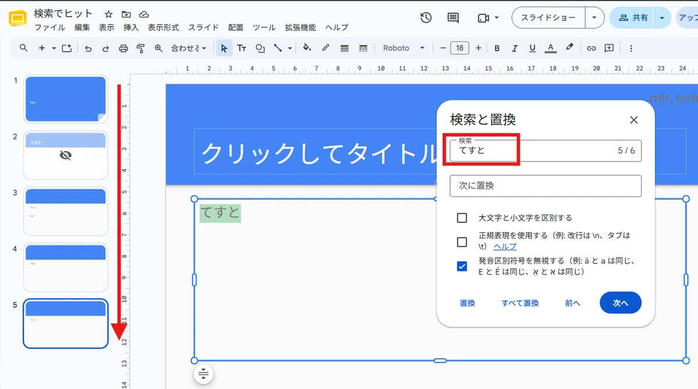Click the speaker notes toggle below the slide
Image resolution: width=698 pixels, height=389 pixels.
(203, 373)
